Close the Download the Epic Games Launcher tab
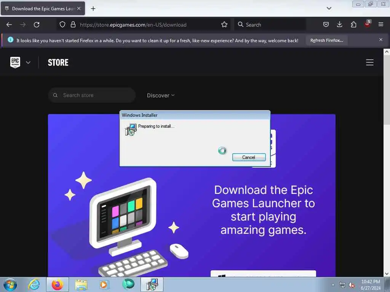This screenshot has height=292, width=390. [79, 8]
